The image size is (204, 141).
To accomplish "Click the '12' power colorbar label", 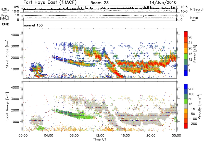I will tap(190, 60).
